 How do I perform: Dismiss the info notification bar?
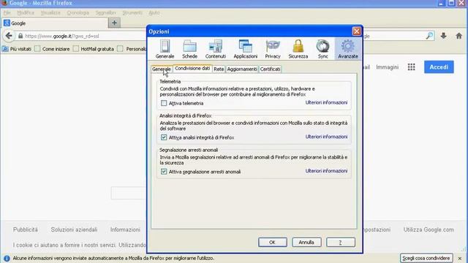click(x=460, y=258)
